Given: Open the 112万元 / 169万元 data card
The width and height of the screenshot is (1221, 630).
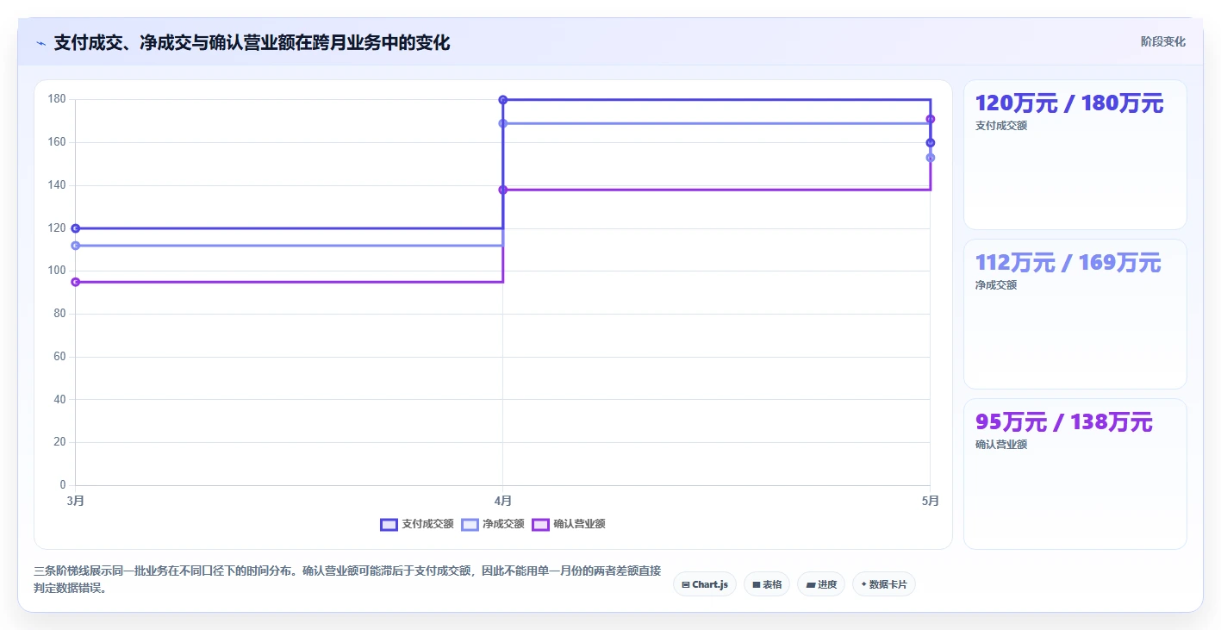Looking at the screenshot, I should [x=1075, y=315].
